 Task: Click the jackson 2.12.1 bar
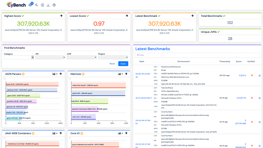(x=32, y=90)
